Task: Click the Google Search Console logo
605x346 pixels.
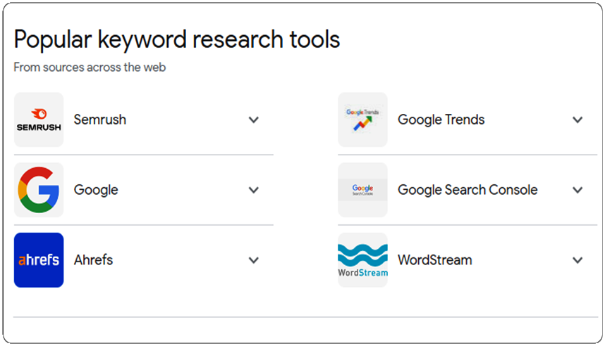Action: coord(362,190)
